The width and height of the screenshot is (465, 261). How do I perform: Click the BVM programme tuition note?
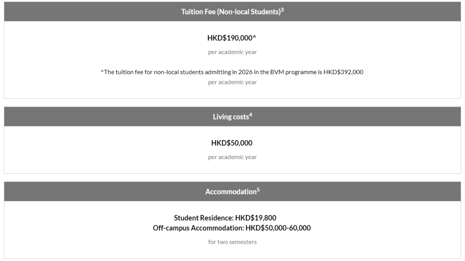pyautogui.click(x=232, y=72)
